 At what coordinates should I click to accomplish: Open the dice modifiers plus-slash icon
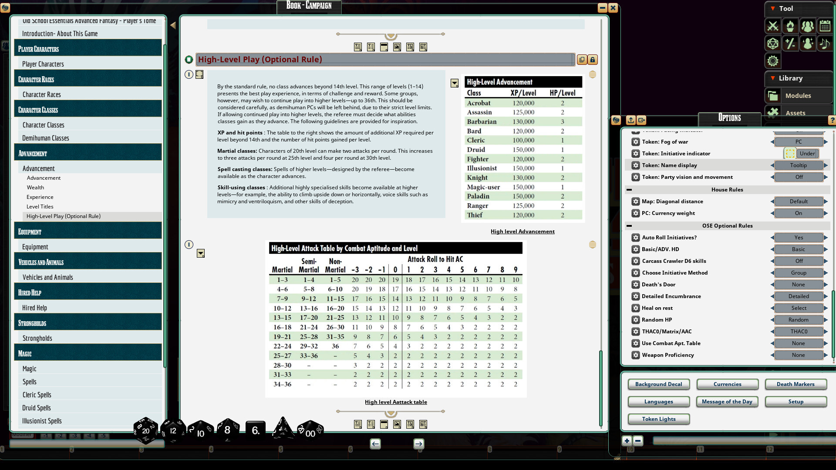790,44
